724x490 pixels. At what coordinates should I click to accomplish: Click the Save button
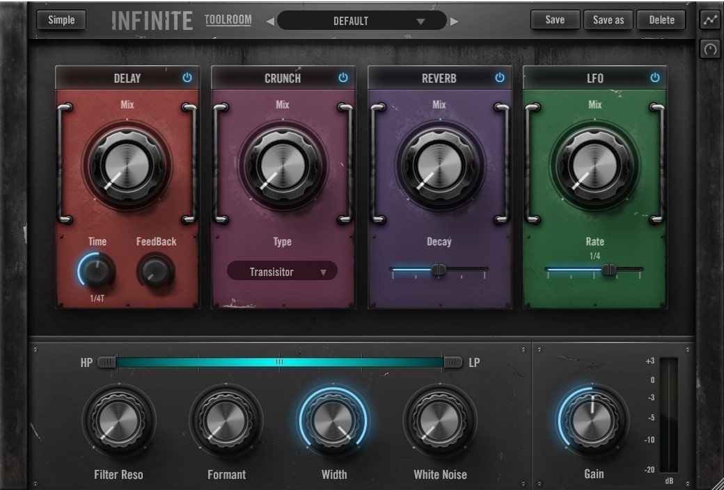pos(555,19)
